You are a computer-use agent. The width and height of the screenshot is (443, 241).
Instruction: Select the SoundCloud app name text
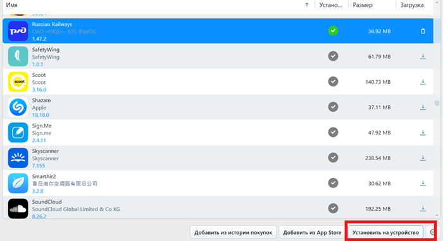47,202
